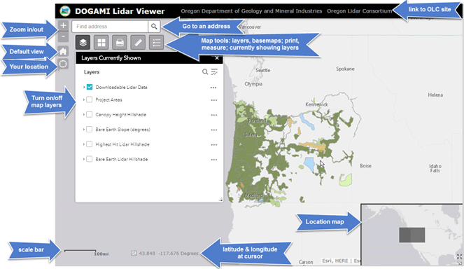Click the Spokane label on map
The image size is (464, 269).
345,69
